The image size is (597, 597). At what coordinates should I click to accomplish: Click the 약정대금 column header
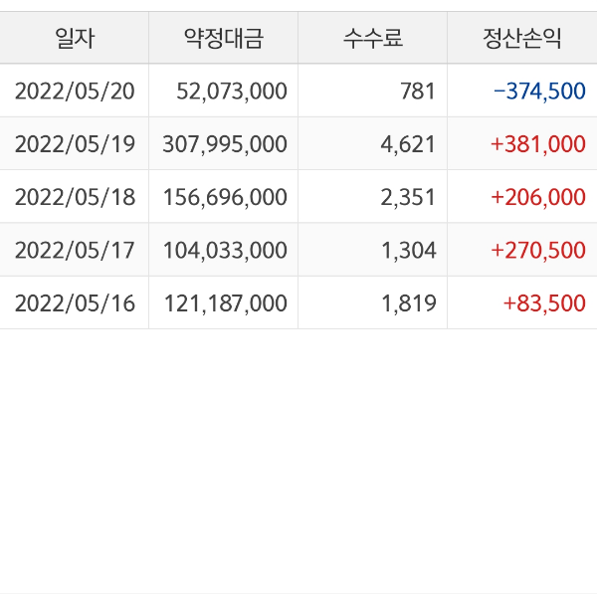coord(224,40)
